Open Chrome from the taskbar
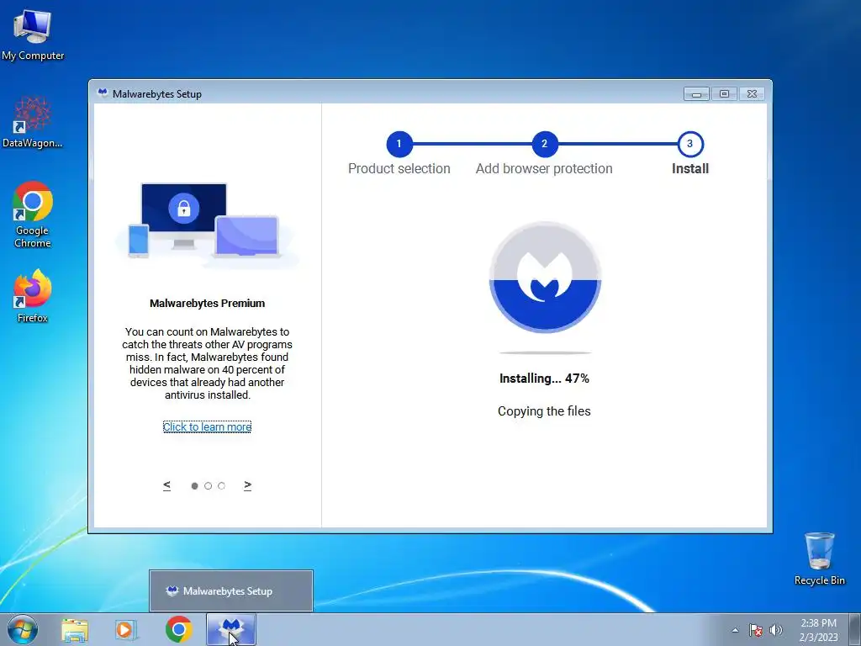 tap(178, 629)
